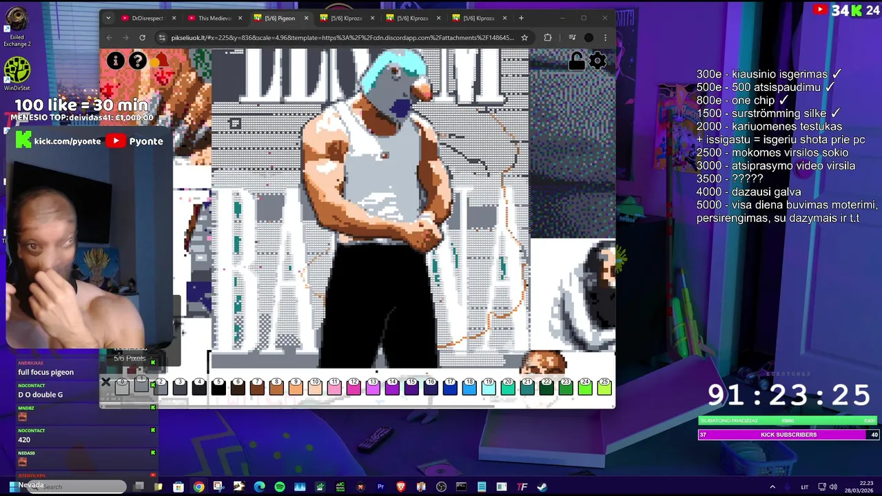The height and width of the screenshot is (496, 882).
Task: Open the canvas settings gear icon
Action: [598, 61]
